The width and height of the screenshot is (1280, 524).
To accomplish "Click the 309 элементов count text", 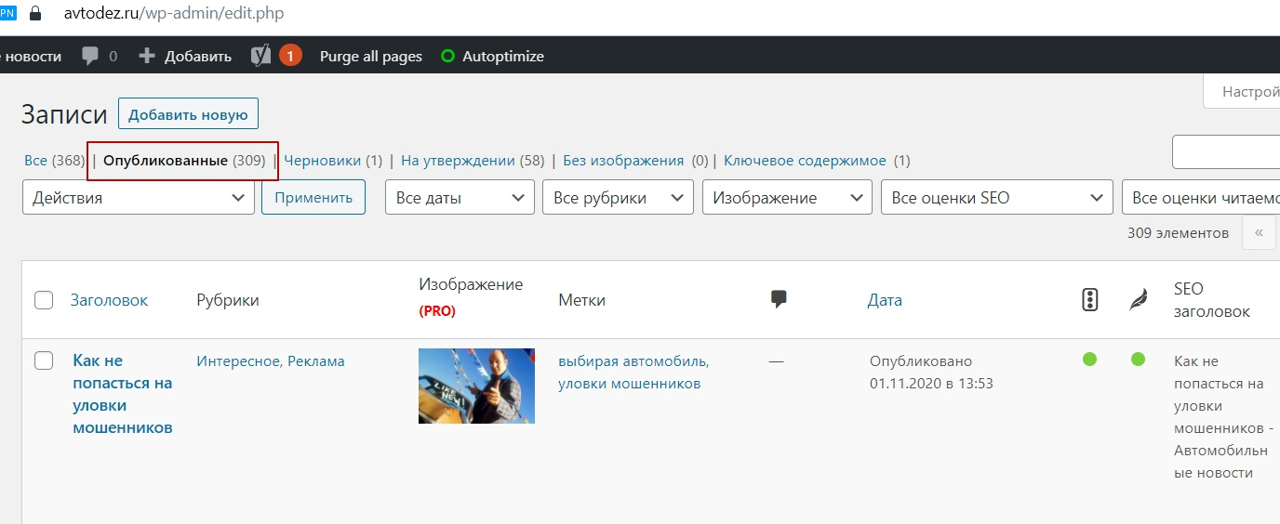I will pyautogui.click(x=1178, y=232).
